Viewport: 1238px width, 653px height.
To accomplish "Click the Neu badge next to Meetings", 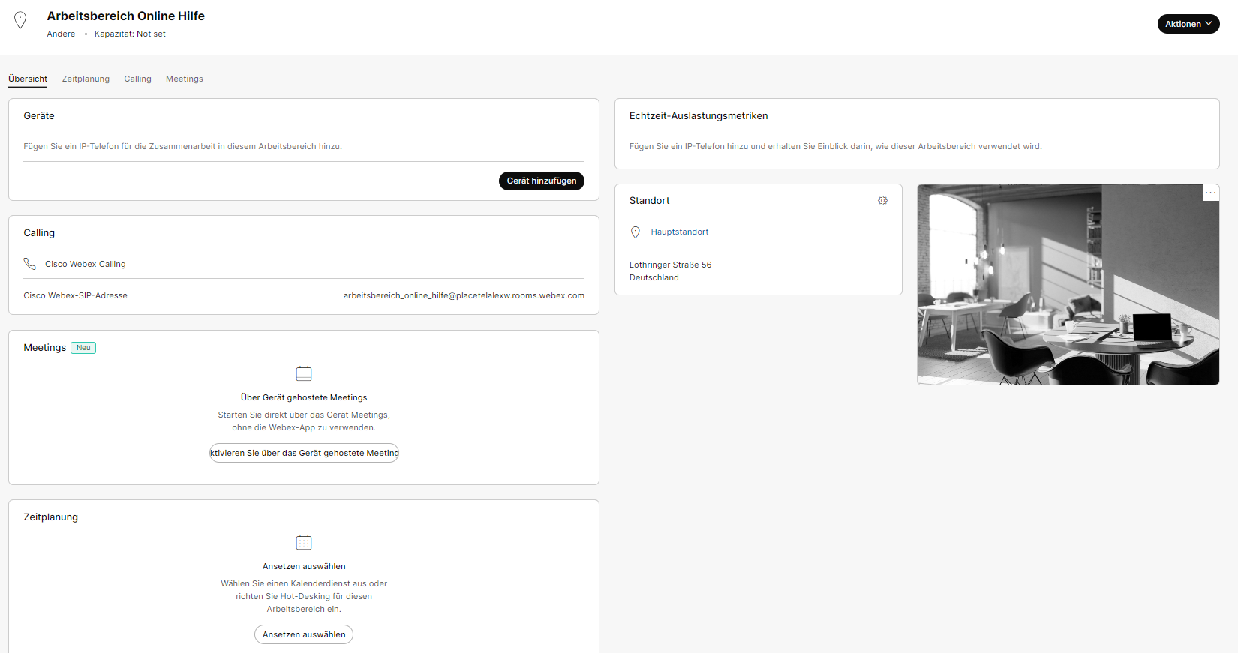I will (x=83, y=348).
